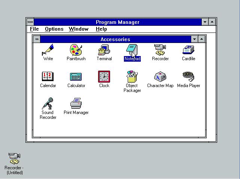Screen dimensions: 240x179
Task: Select the Sound Recorder microphone icon
Action: 48,104
